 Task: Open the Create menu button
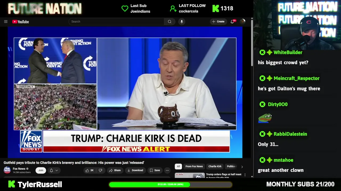[x=218, y=21]
